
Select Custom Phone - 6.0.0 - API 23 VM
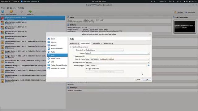click(23, 47)
